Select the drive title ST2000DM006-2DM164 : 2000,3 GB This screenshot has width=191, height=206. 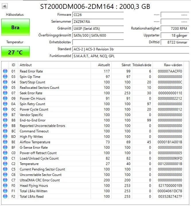tap(95, 6)
